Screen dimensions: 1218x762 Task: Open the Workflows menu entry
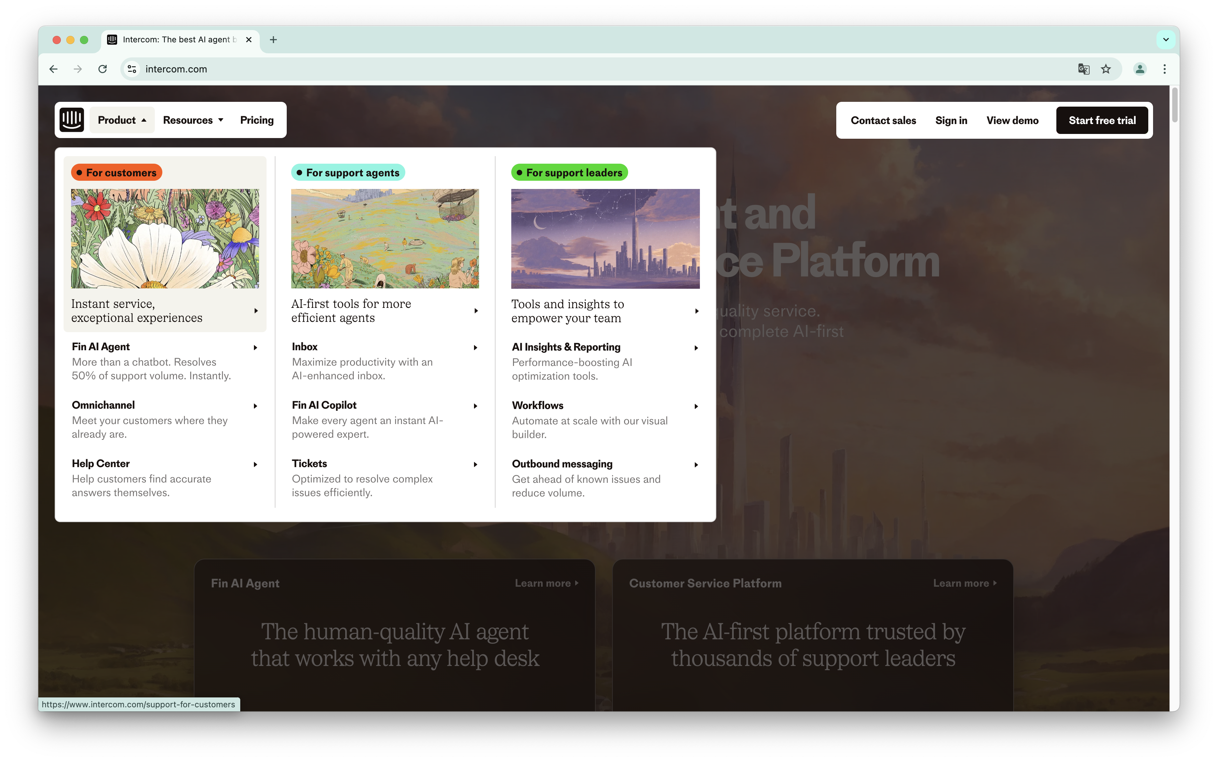(x=538, y=405)
